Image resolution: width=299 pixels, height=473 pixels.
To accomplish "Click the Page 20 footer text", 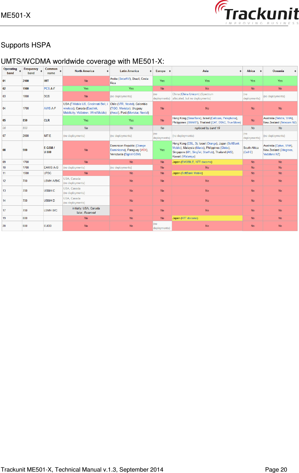I will tap(276, 470).
